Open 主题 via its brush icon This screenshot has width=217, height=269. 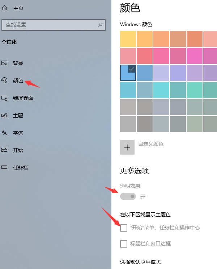(4, 115)
